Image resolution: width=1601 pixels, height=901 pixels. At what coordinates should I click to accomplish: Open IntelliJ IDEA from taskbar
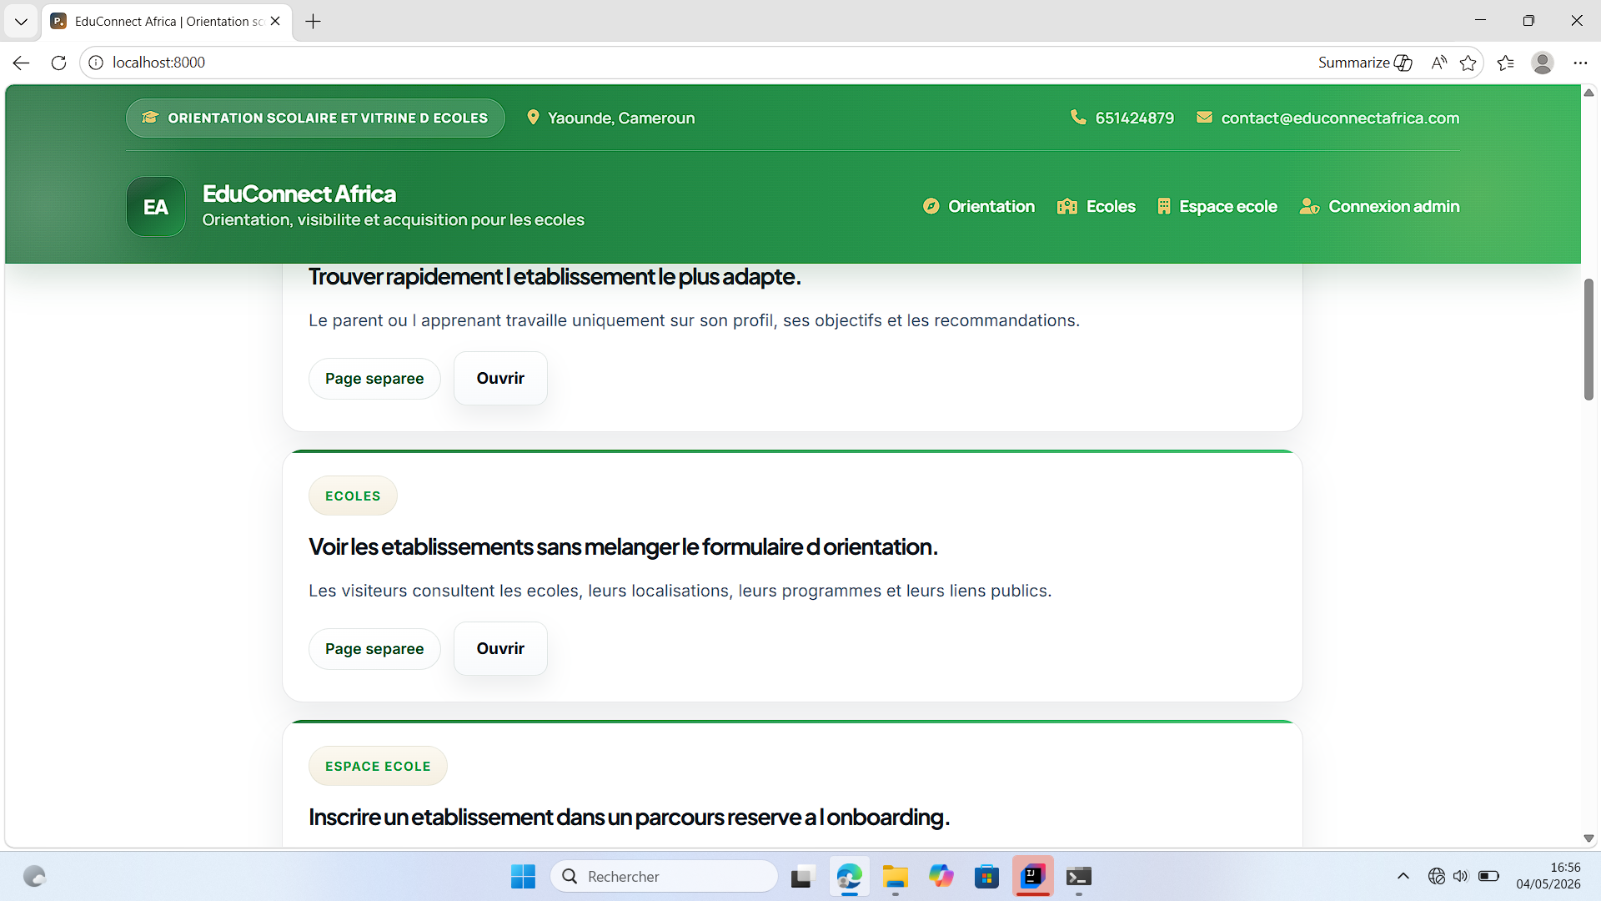point(1033,876)
